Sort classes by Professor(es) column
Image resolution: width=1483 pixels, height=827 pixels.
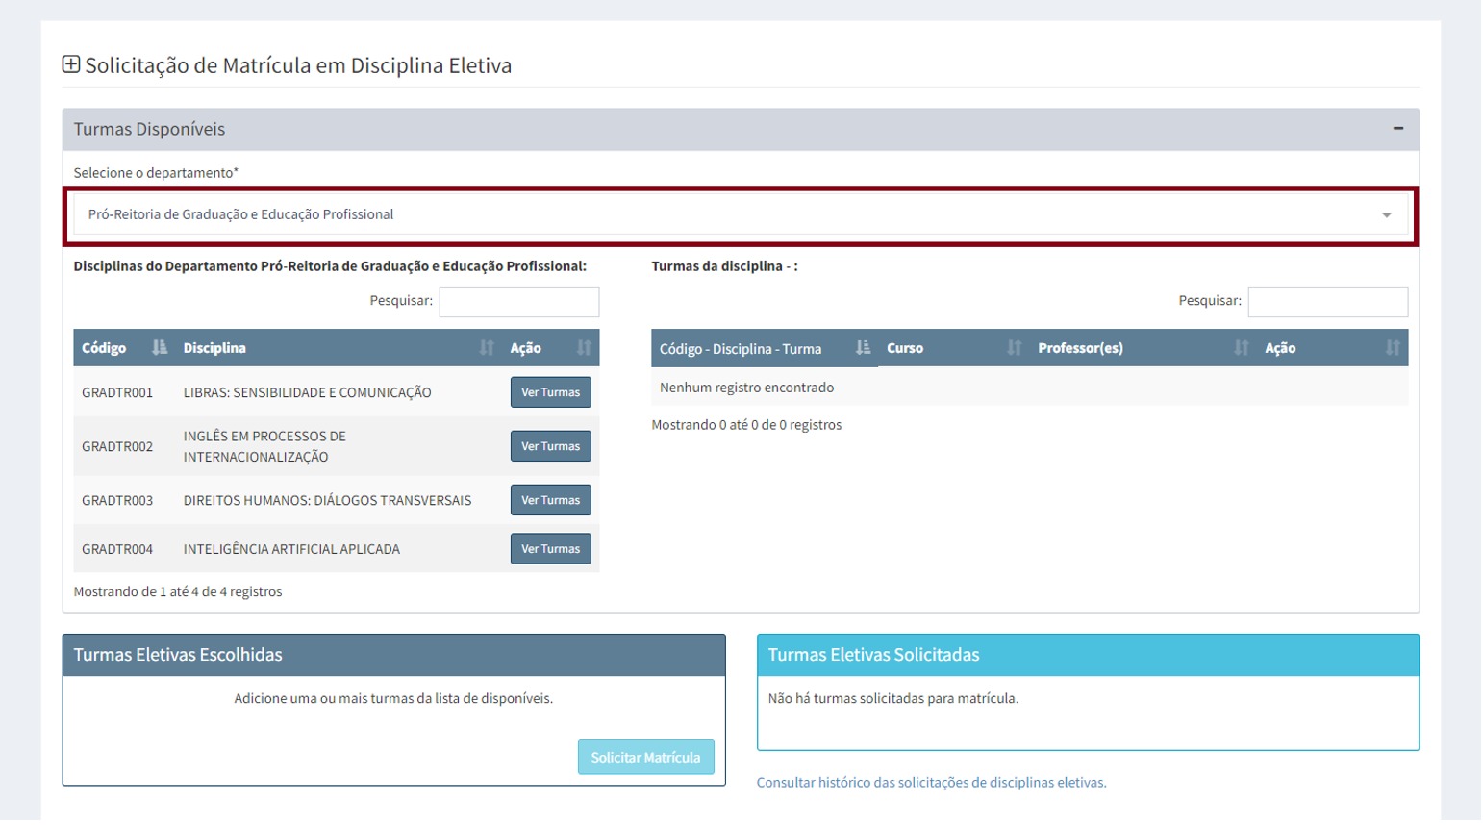pyautogui.click(x=1241, y=348)
